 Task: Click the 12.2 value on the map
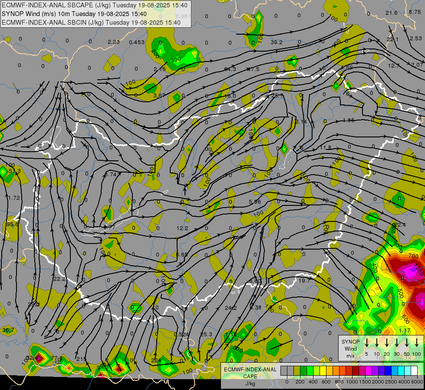coord(182,228)
